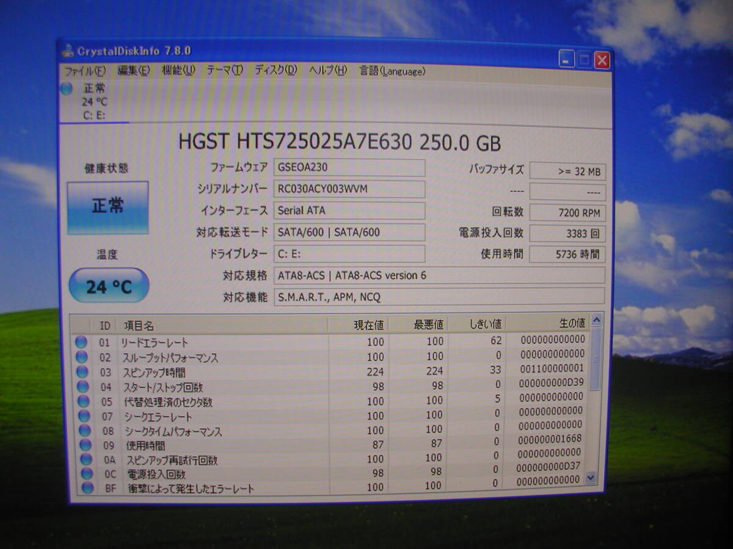
Task: Click status icon for row 09 使用時間
Action: pos(85,445)
